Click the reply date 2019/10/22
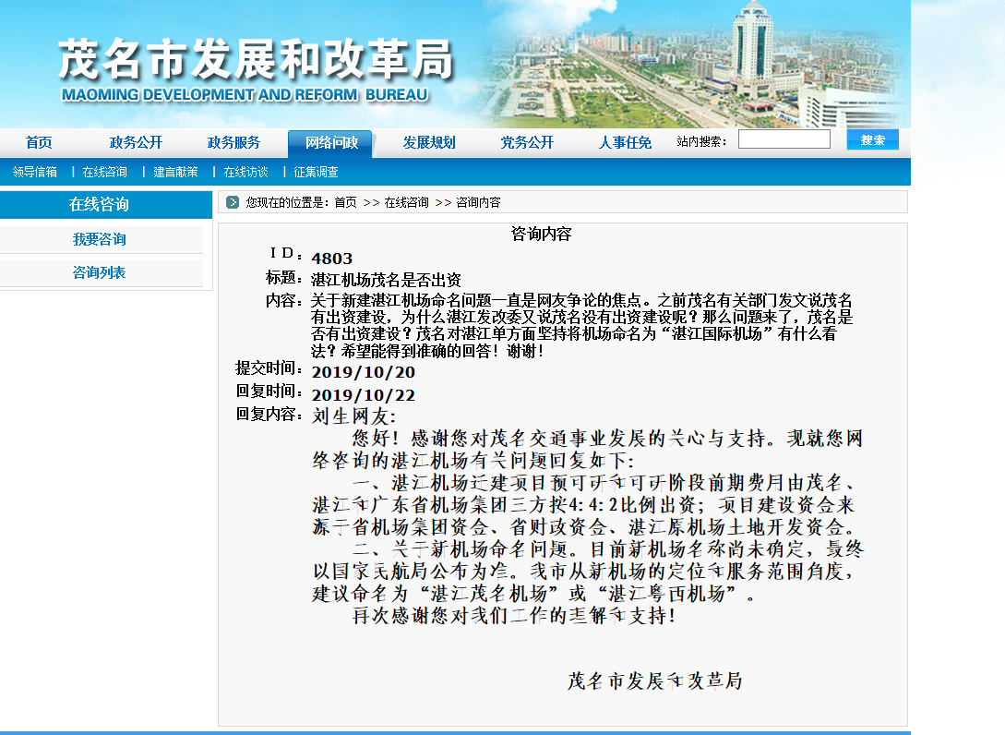This screenshot has height=735, width=1005. pos(364,395)
